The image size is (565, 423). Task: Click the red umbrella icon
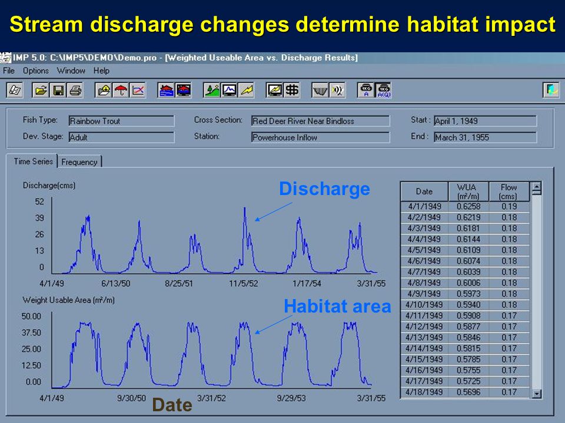point(121,90)
